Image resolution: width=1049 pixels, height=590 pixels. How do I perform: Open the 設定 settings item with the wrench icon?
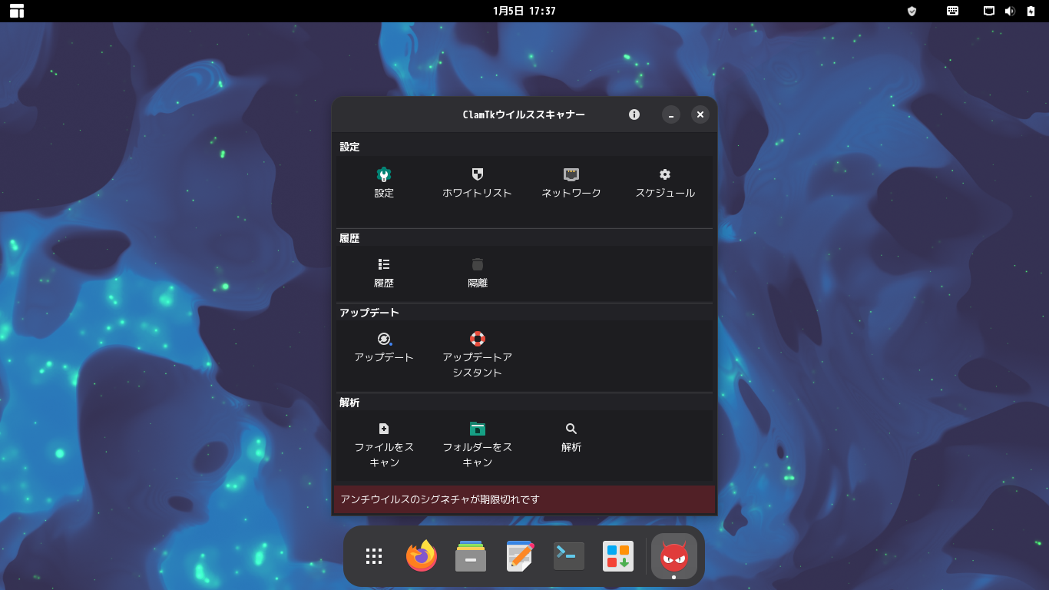(x=384, y=183)
